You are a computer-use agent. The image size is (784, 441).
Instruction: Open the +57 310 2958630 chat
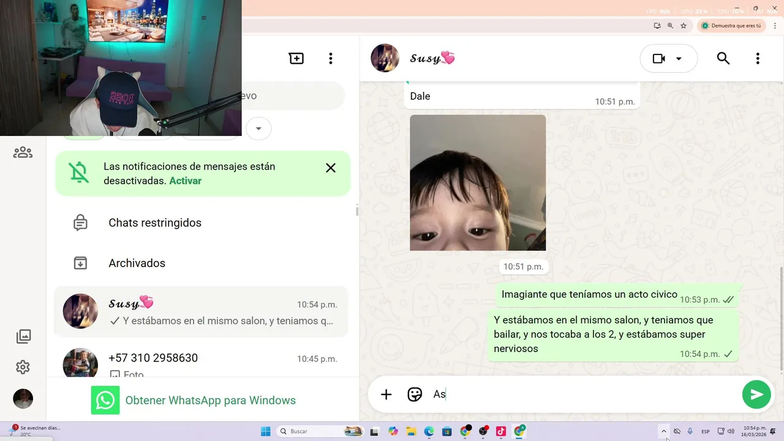(202, 361)
